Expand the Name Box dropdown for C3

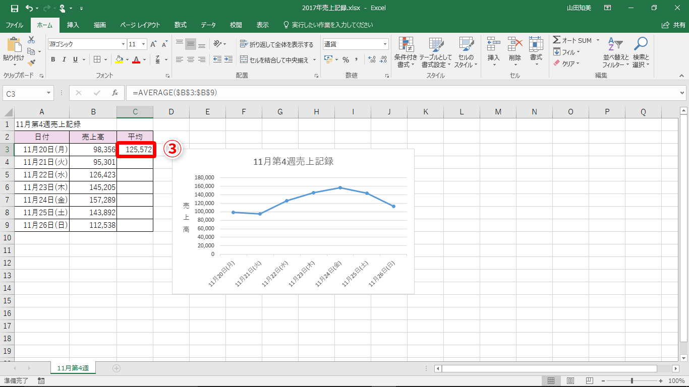(x=49, y=93)
